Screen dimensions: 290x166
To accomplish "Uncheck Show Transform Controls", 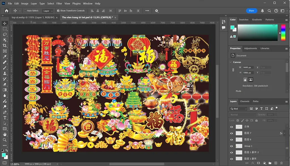I will (x=58, y=11).
